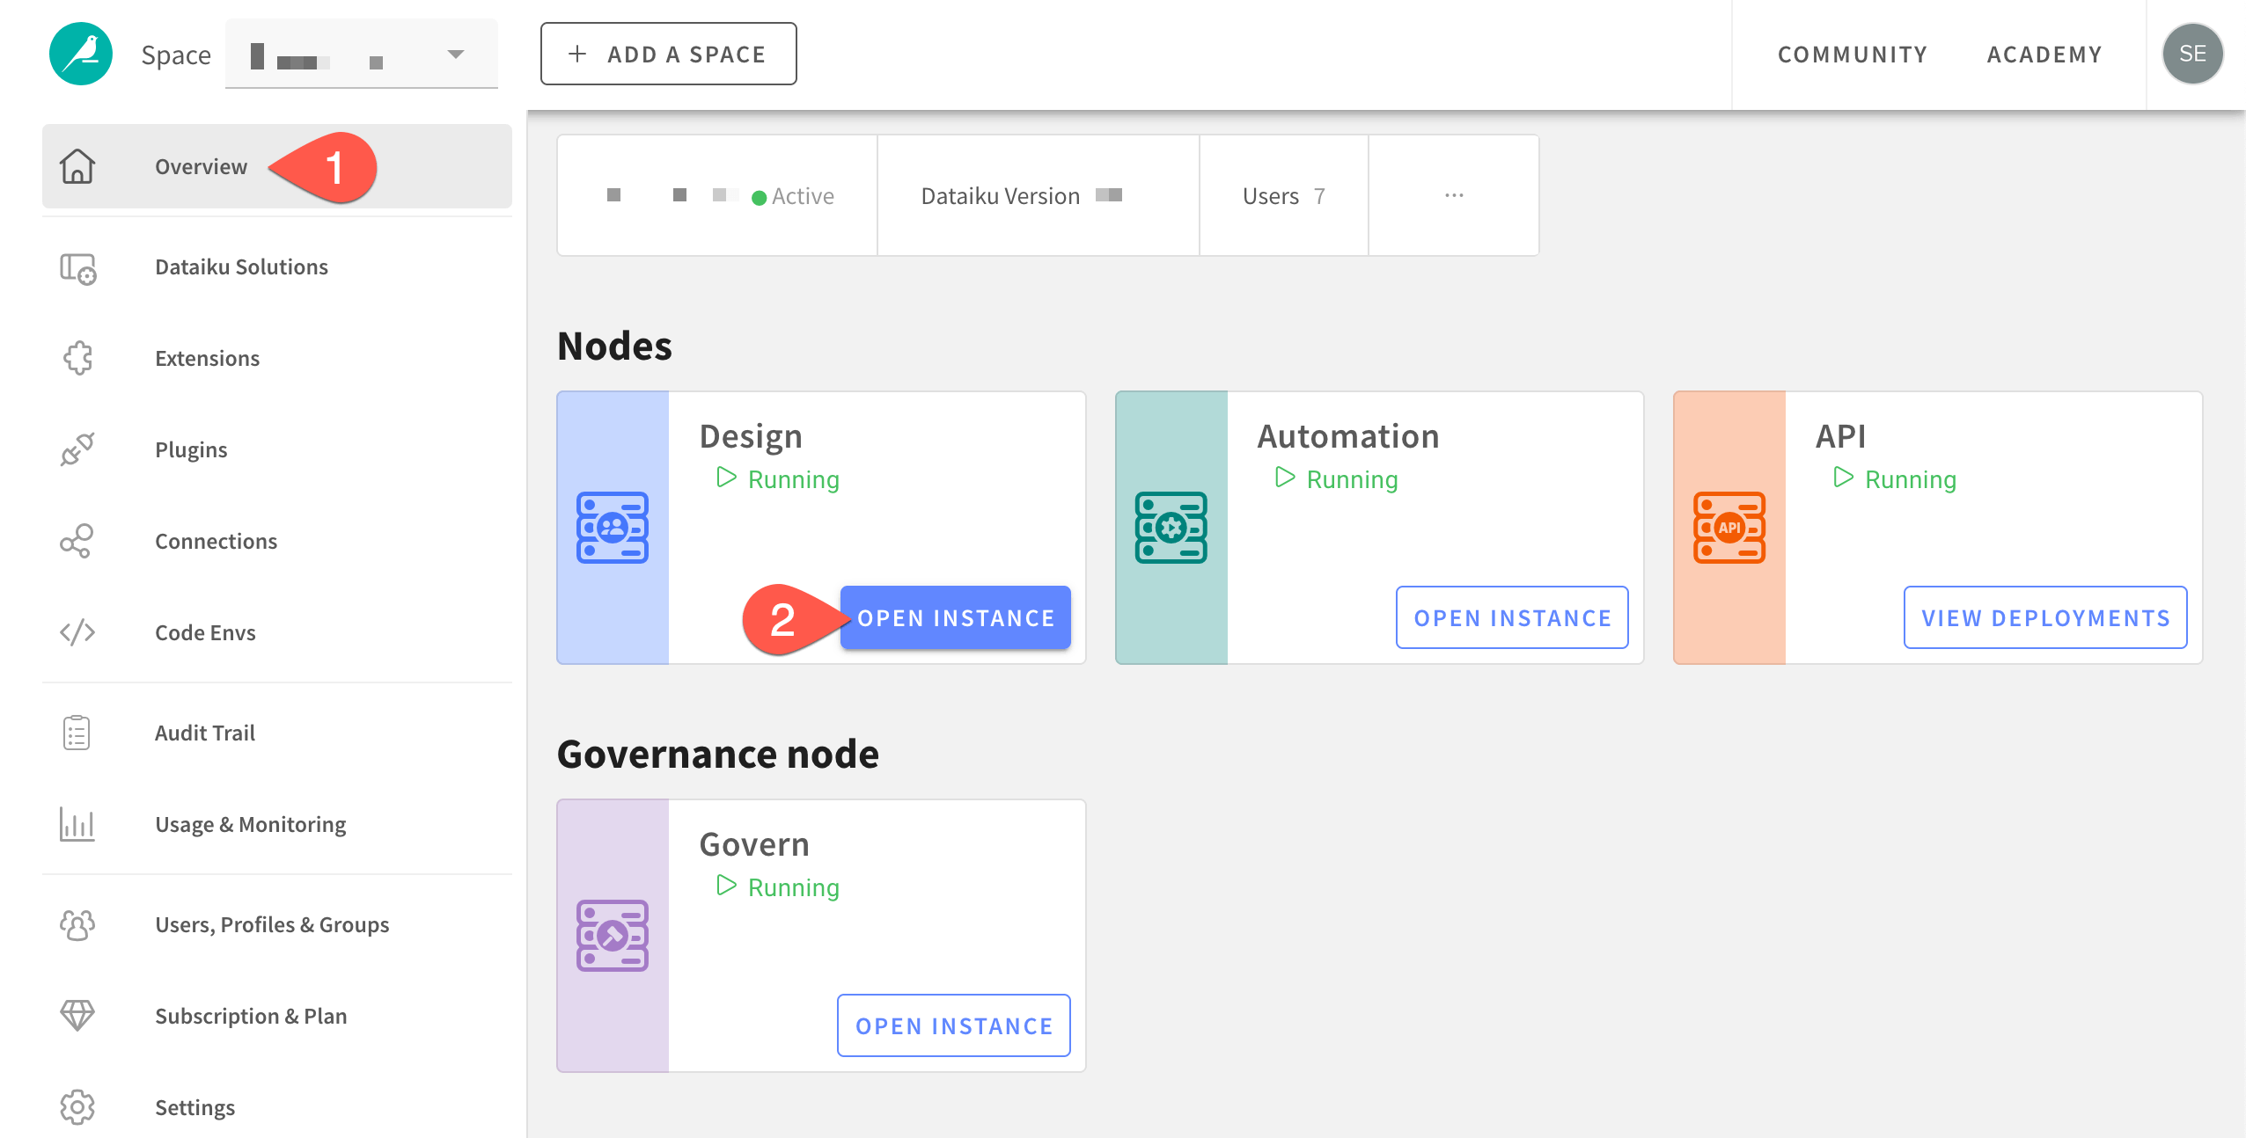Viewport: 2246px width, 1138px height.
Task: Open instance on the Design node
Action: (956, 618)
